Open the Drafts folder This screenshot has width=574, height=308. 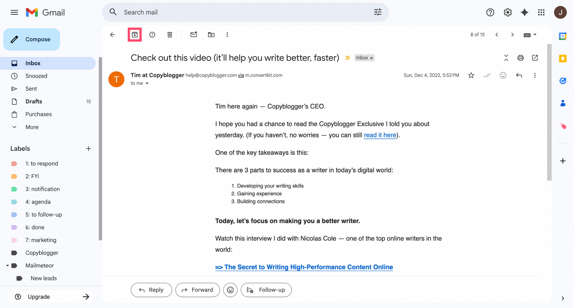pyautogui.click(x=34, y=101)
